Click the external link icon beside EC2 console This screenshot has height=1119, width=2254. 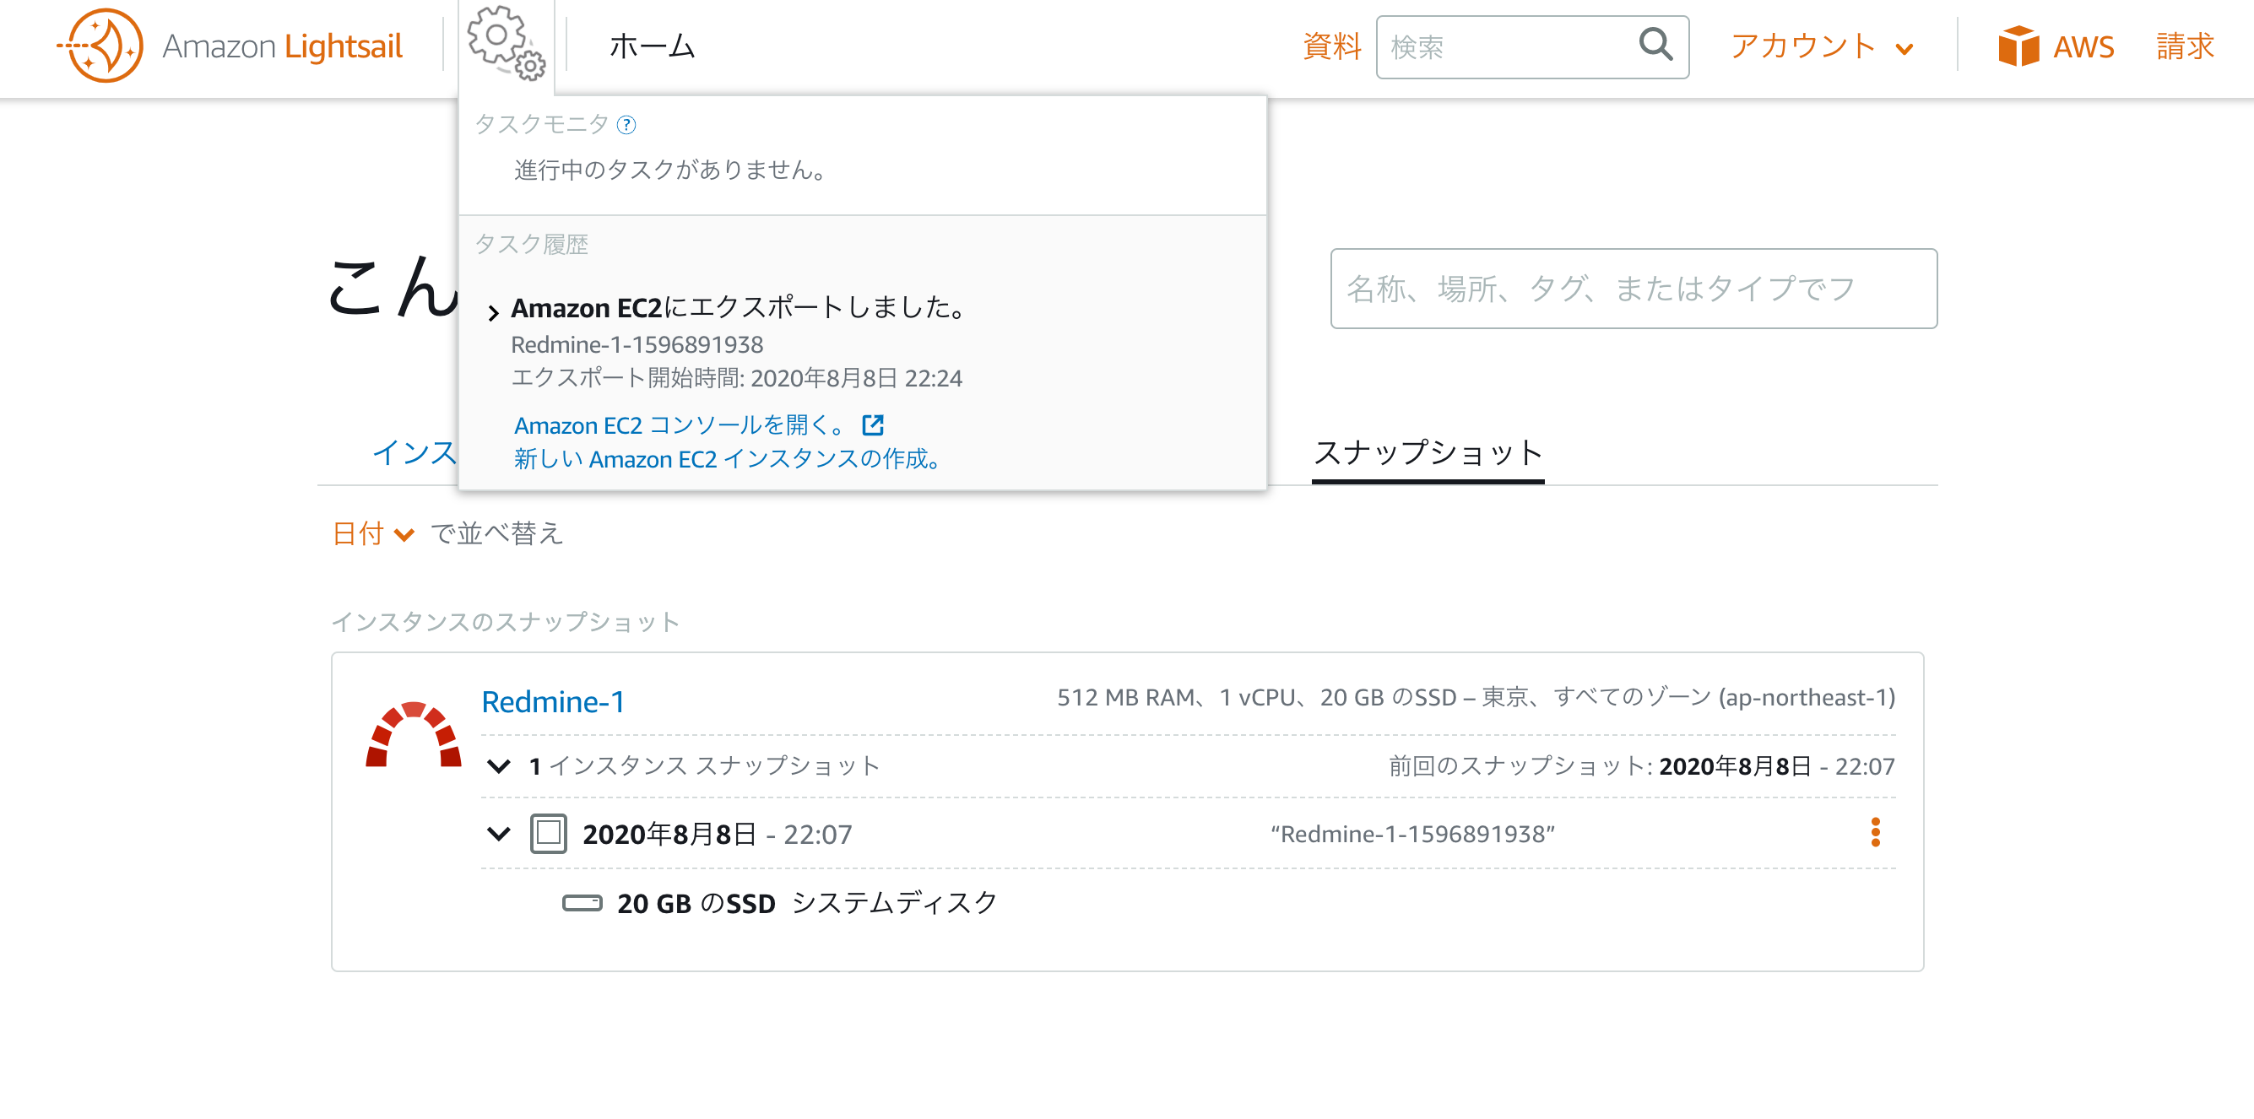coord(872,425)
